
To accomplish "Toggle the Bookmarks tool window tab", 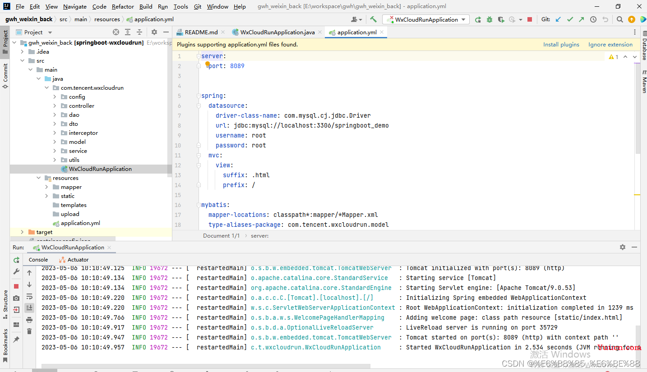I will click(5, 345).
